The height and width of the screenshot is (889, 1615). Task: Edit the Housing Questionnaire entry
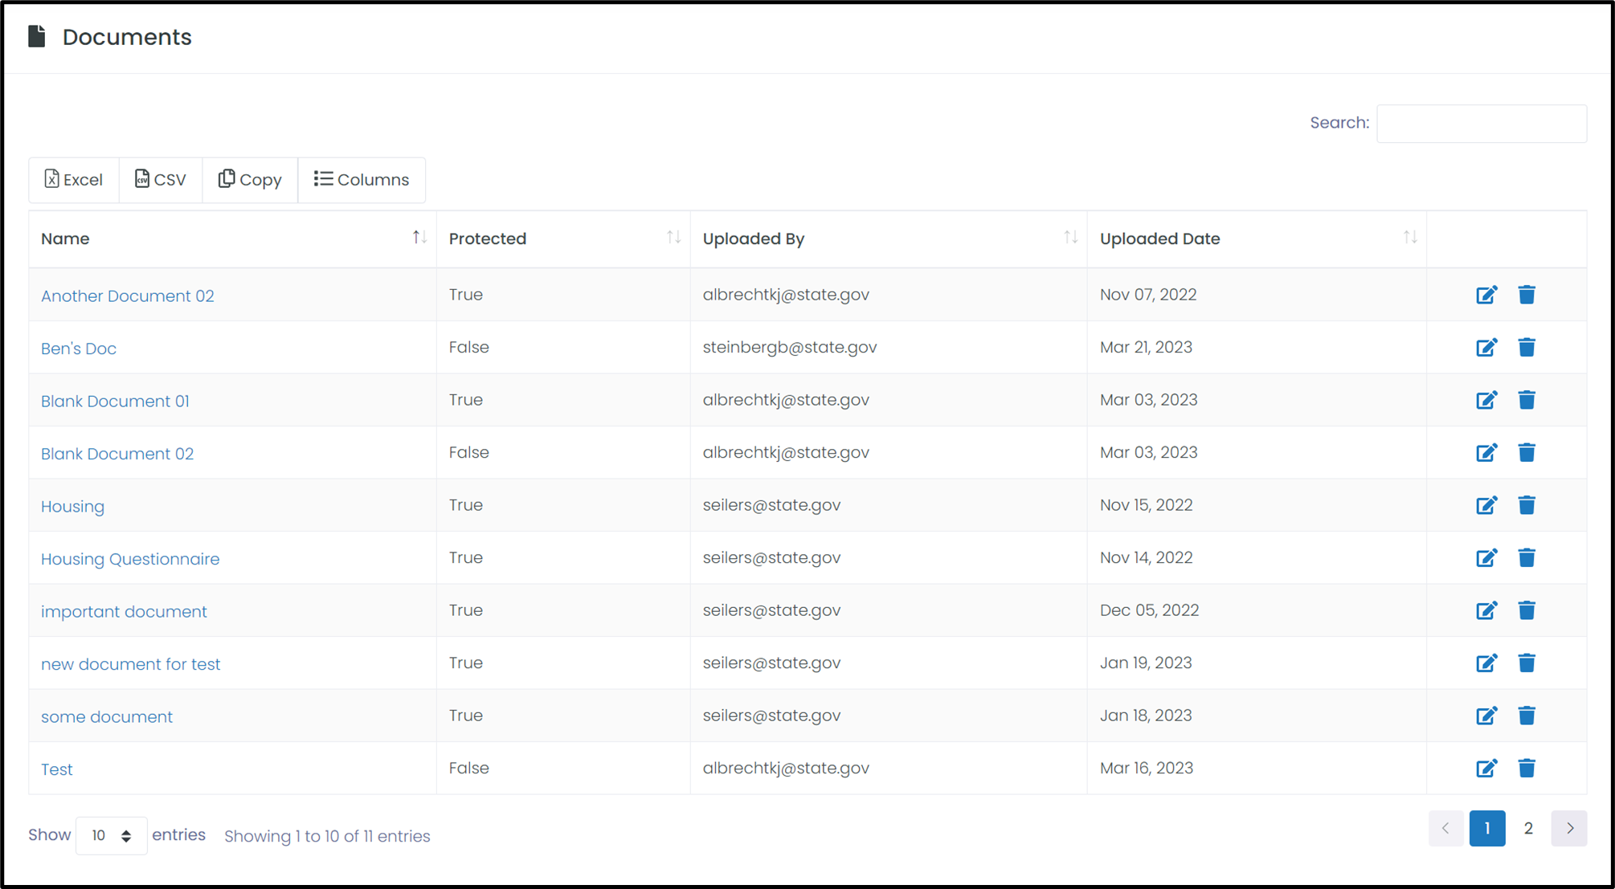1486,558
